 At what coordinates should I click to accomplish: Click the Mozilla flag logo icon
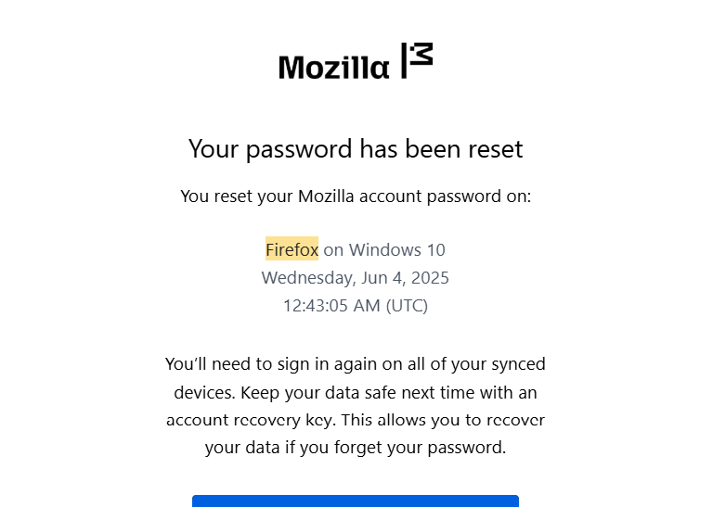417,60
